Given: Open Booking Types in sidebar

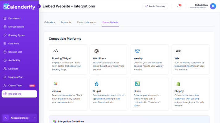Looking at the screenshot, I should click(16, 35).
